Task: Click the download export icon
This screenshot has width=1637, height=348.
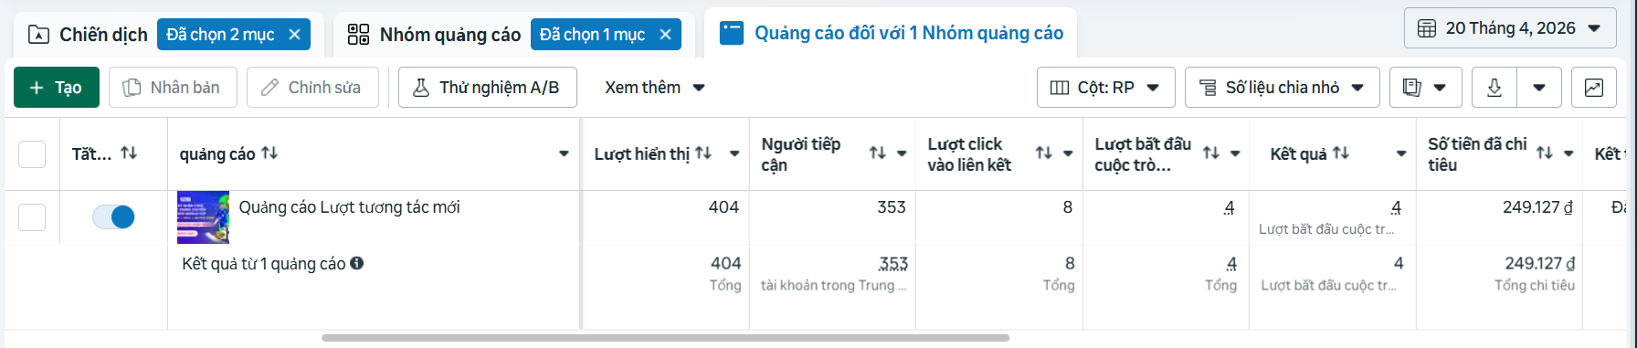Action: click(1494, 88)
